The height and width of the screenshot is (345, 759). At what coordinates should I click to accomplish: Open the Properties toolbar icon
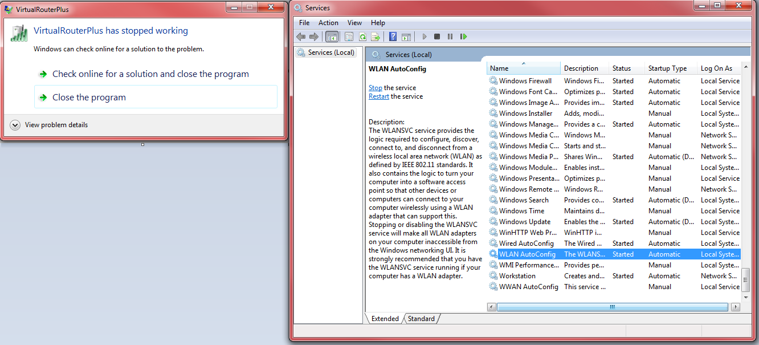coord(349,36)
